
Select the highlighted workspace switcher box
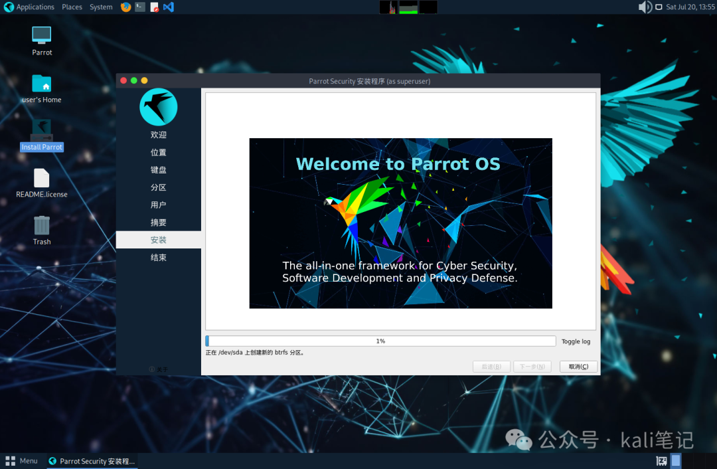[x=676, y=460]
